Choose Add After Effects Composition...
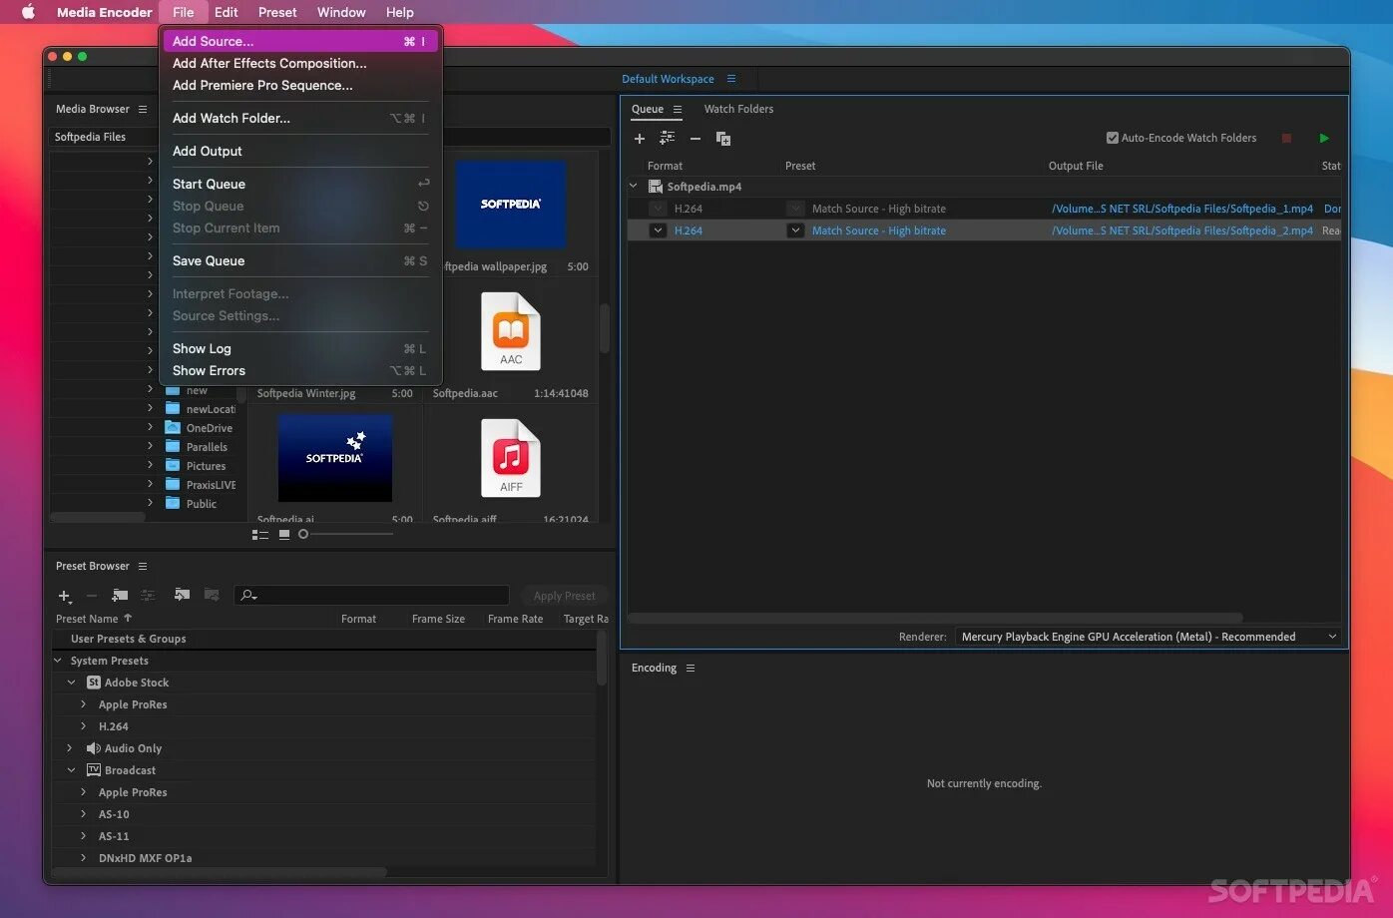 [x=300, y=63]
